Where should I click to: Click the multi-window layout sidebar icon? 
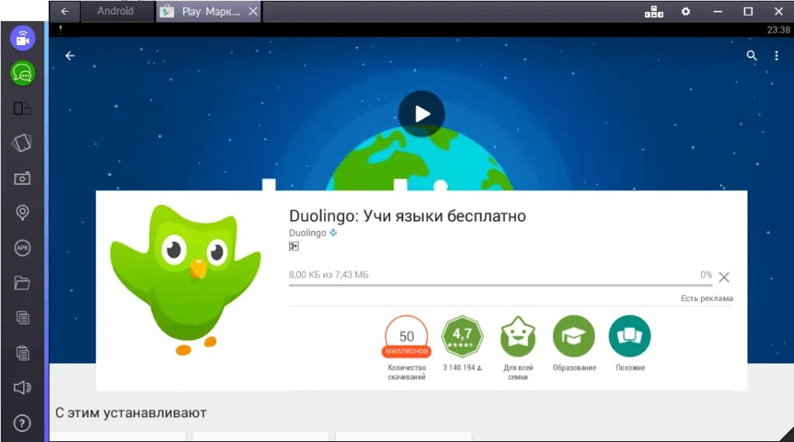[22, 109]
